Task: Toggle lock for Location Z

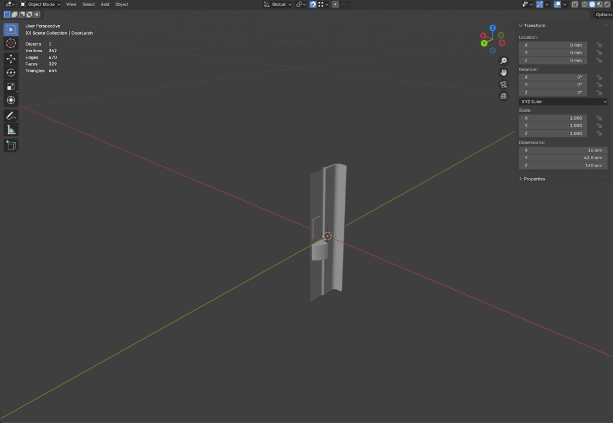Action: (x=599, y=61)
